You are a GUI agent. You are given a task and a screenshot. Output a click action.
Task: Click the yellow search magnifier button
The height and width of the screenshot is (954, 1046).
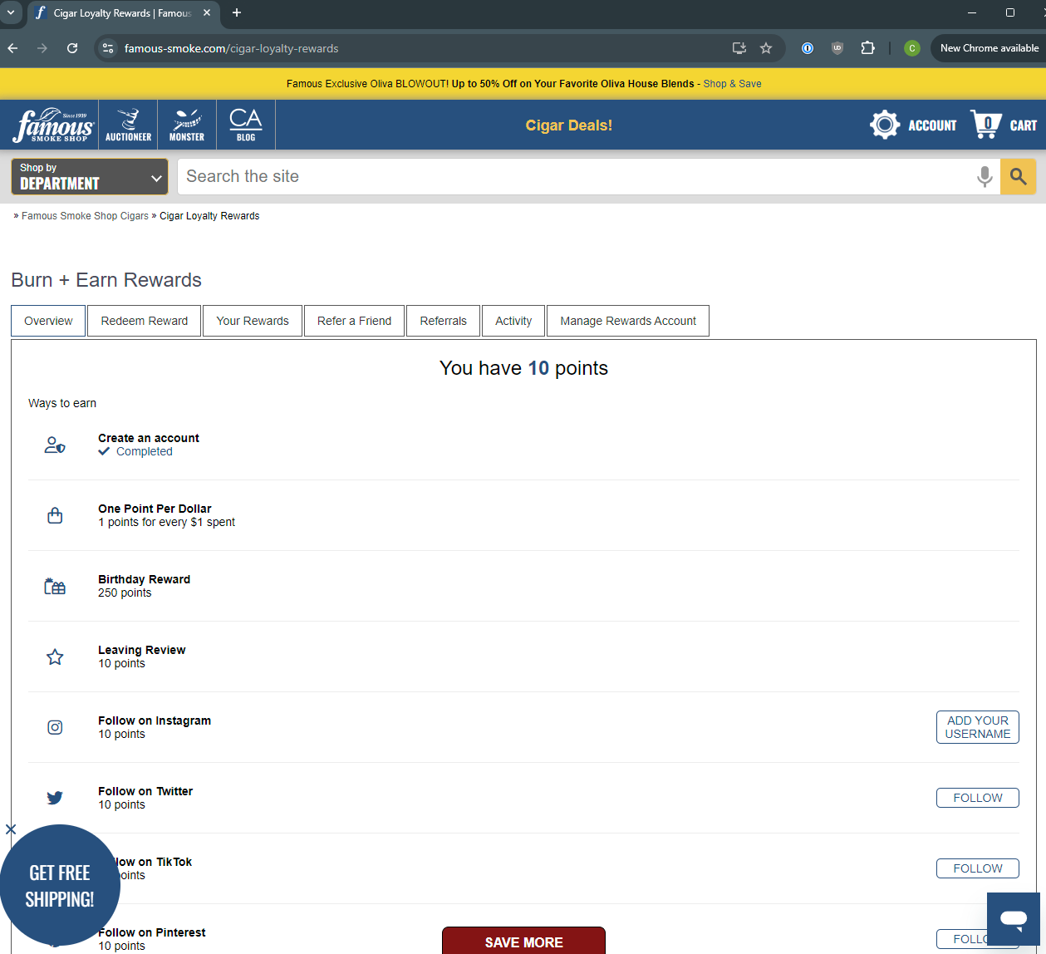(x=1019, y=176)
